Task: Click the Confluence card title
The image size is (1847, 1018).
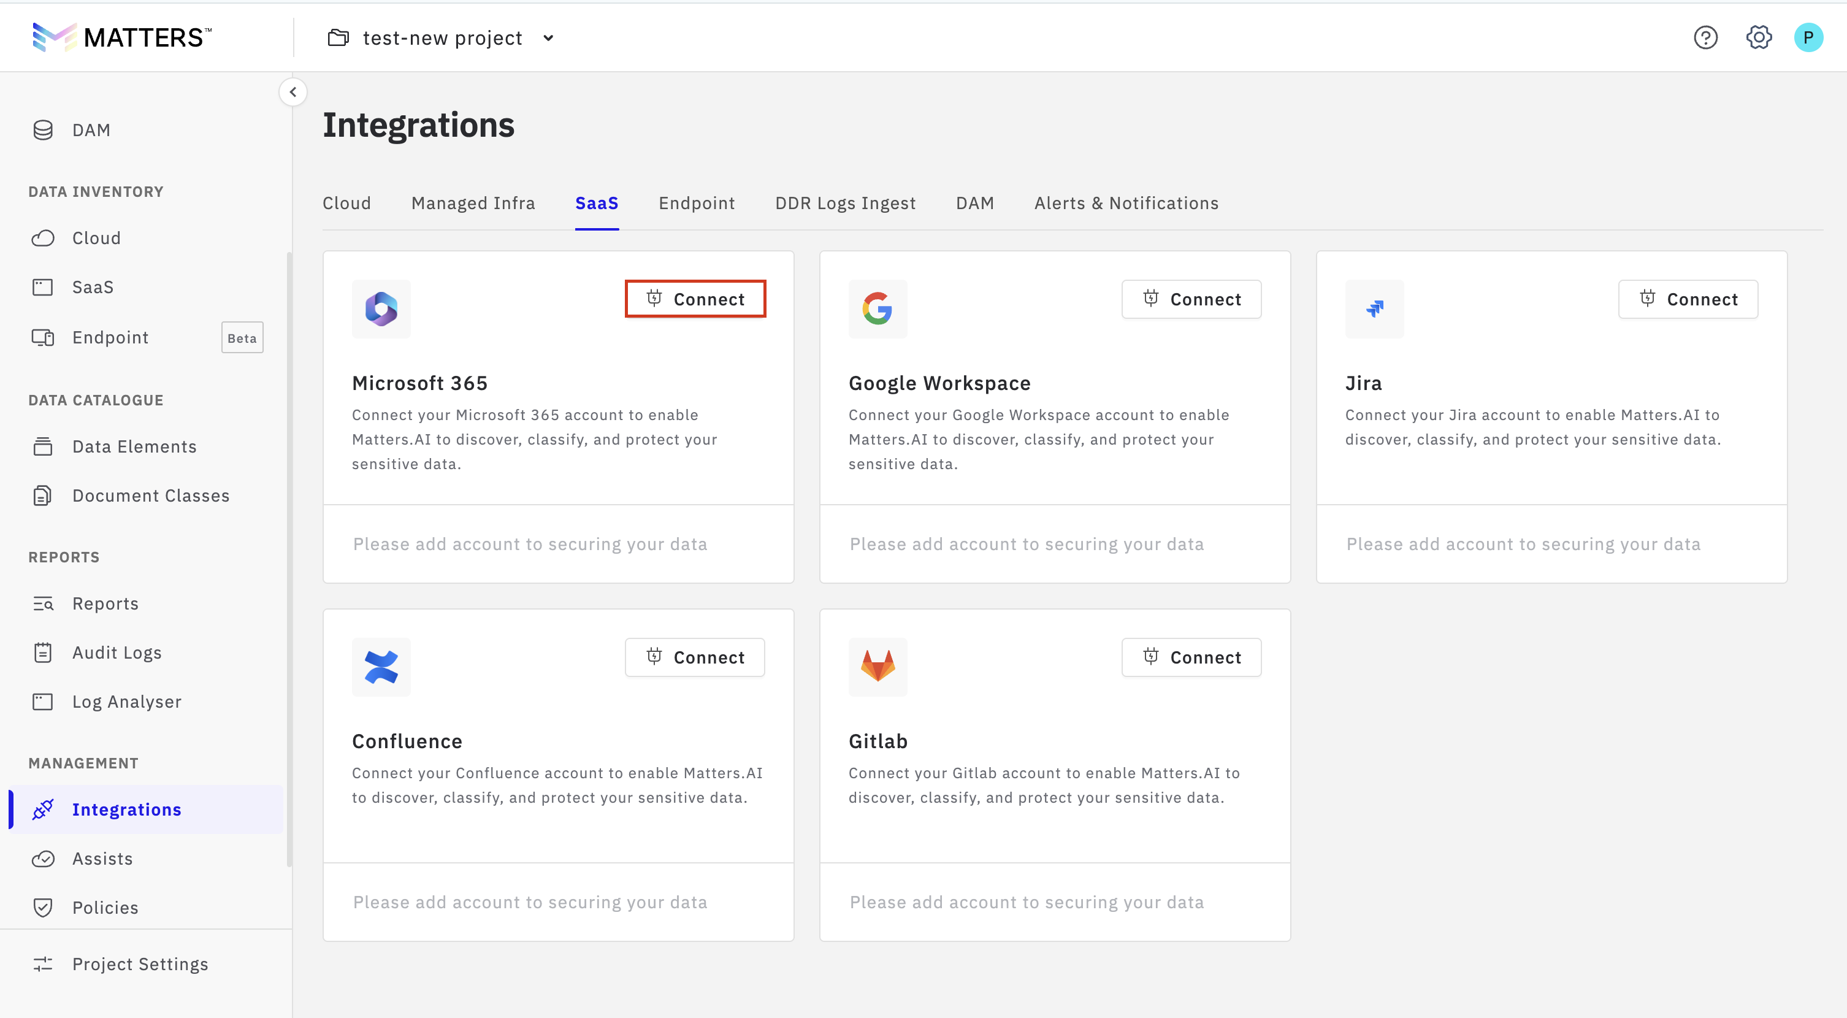Action: pos(407,741)
